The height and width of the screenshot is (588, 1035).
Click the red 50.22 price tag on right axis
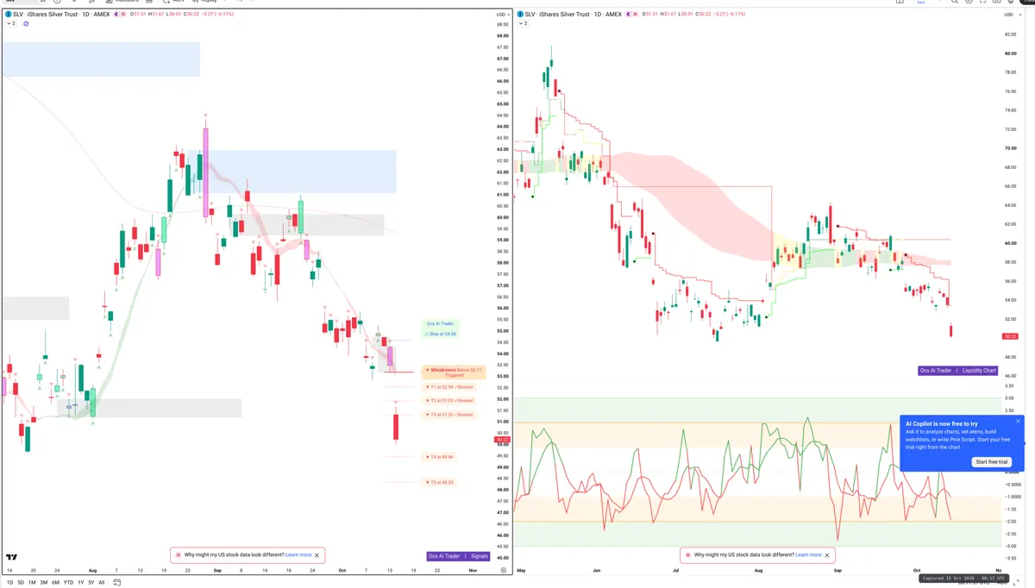pos(1011,336)
